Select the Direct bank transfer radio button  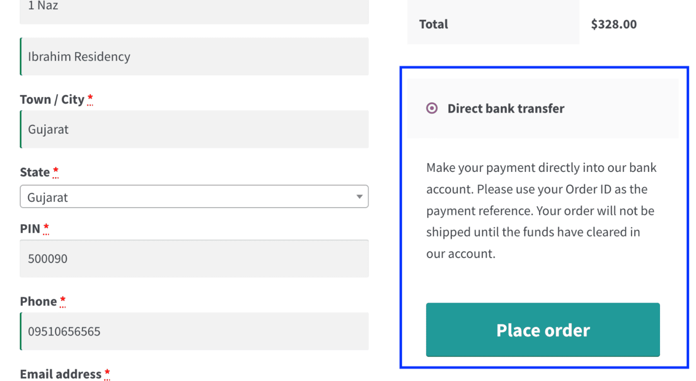(431, 109)
